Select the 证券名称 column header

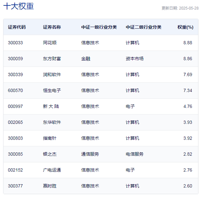(52, 27)
